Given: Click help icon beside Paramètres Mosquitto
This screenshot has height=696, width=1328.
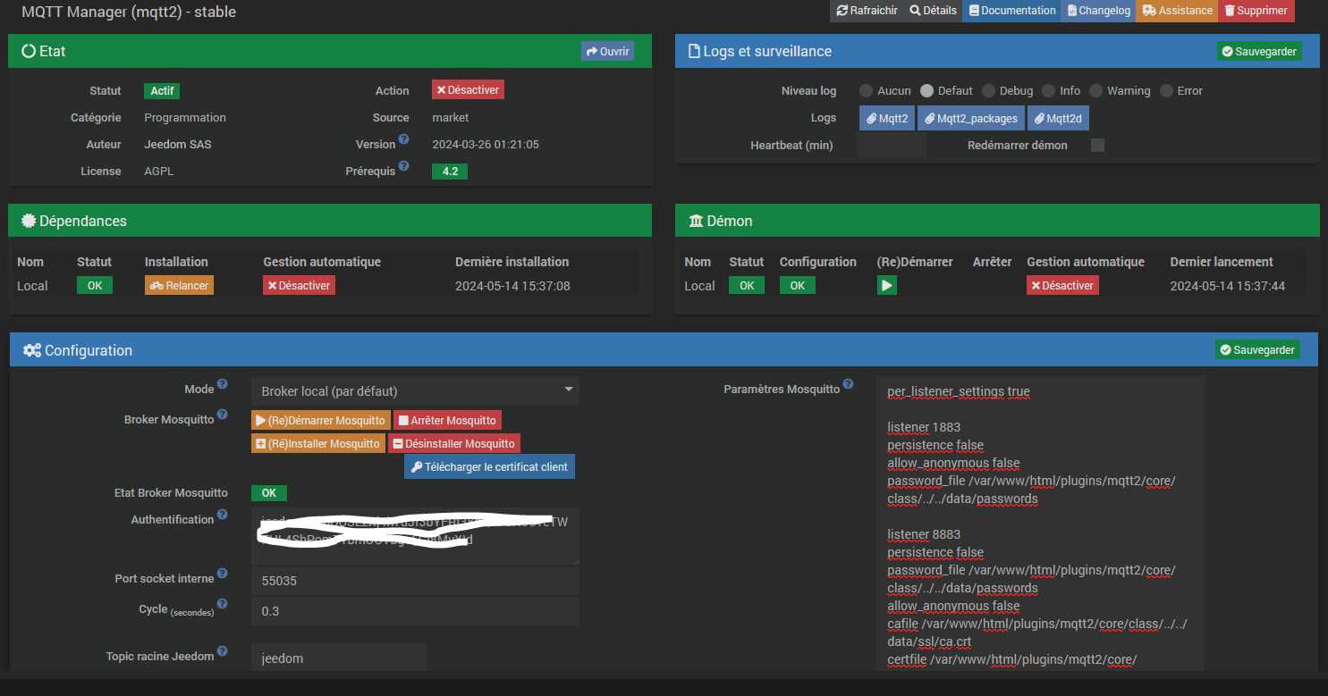Looking at the screenshot, I should point(849,384).
